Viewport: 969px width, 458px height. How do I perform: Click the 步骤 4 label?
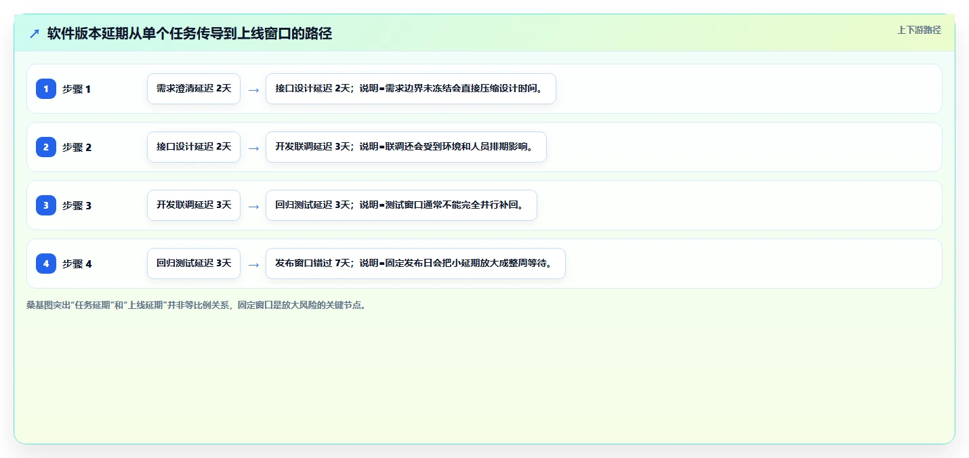(x=77, y=264)
